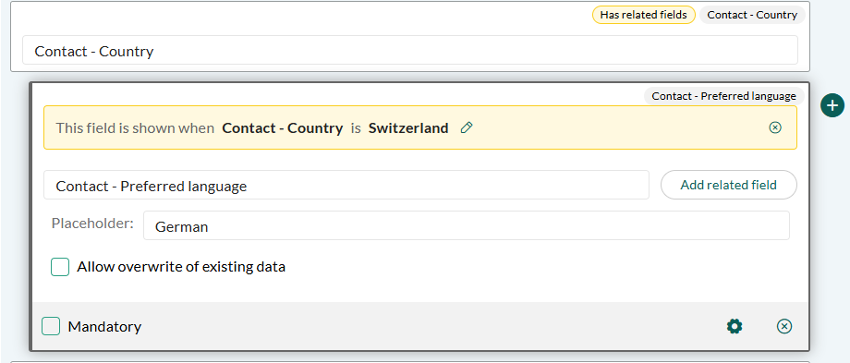The image size is (850, 363).
Task: Tick the Mandatory checkbox
Action: (x=51, y=326)
